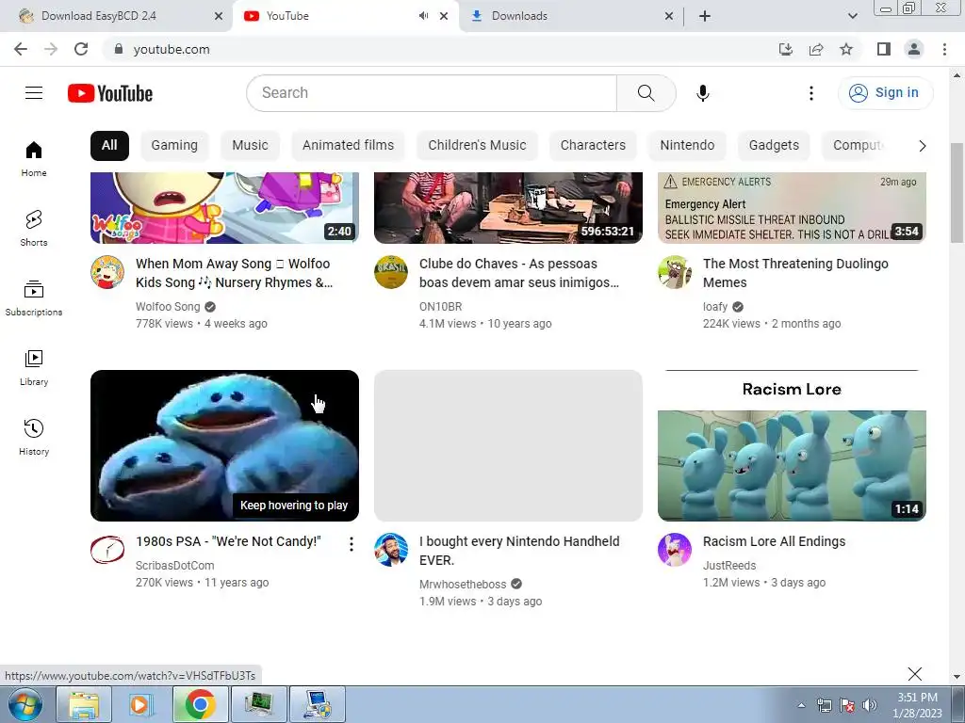Start voice search with the microphone
The height and width of the screenshot is (723, 965).
(x=703, y=93)
